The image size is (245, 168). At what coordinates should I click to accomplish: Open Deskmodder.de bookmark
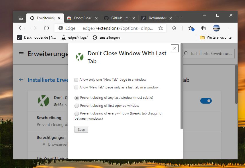coord(36,37)
